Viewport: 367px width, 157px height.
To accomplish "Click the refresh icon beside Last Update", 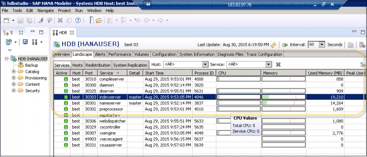I will [273, 45].
